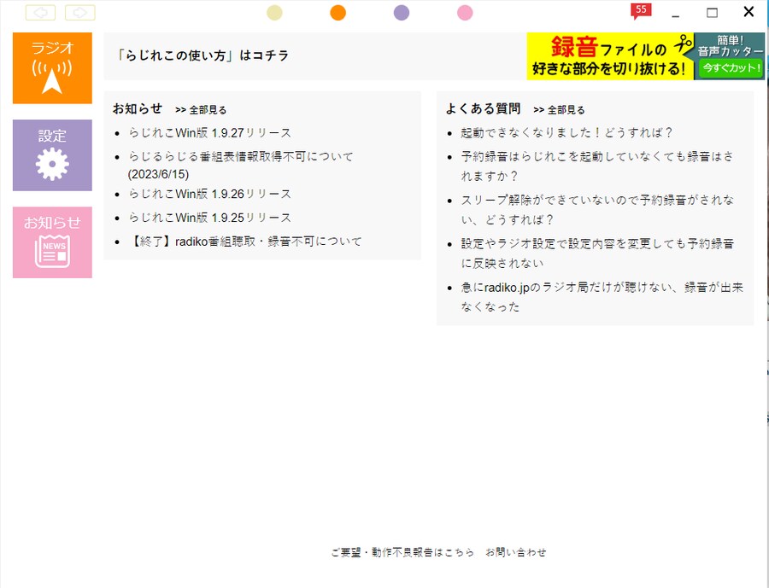View all よくある質問 via 全部見る

pyautogui.click(x=559, y=110)
